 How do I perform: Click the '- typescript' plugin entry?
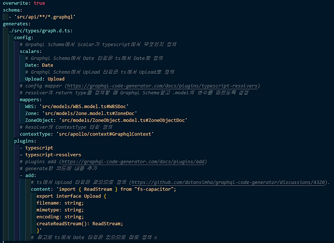pos(36,148)
